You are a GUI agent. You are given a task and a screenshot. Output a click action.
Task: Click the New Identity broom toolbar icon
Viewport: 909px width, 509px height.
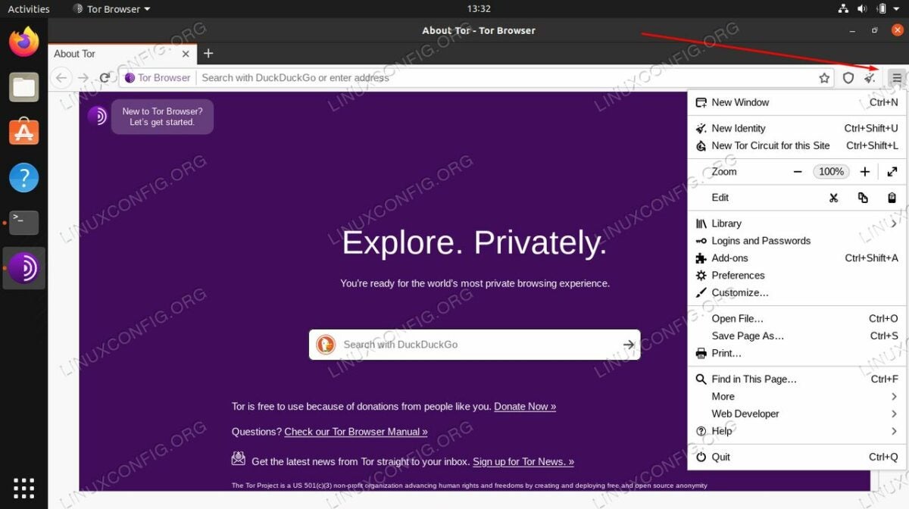click(870, 77)
